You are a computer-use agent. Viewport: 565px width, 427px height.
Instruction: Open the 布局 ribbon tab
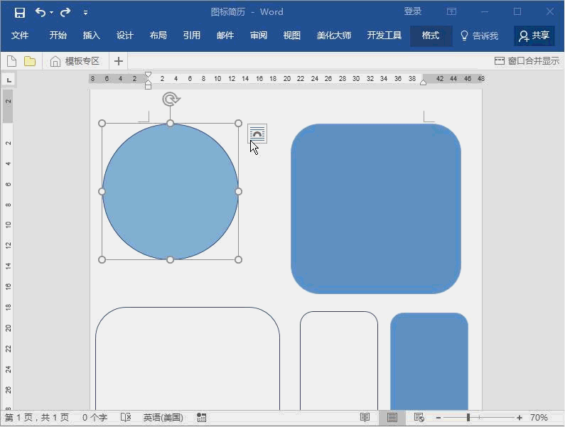click(158, 36)
